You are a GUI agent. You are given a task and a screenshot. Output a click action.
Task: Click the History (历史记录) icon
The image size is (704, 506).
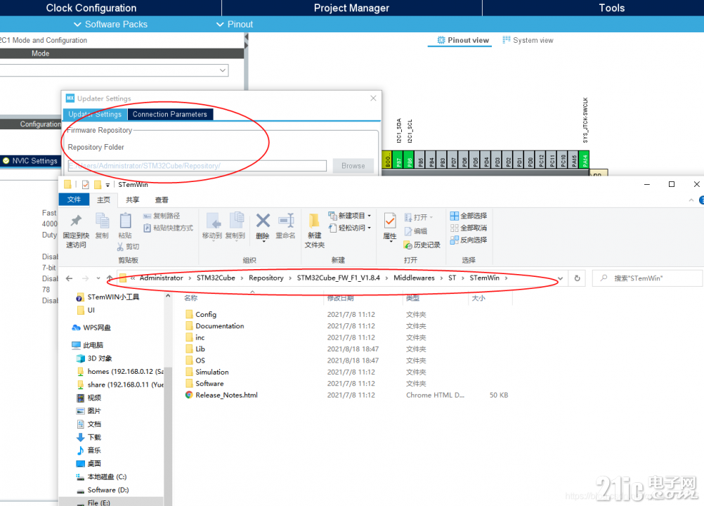coord(408,245)
